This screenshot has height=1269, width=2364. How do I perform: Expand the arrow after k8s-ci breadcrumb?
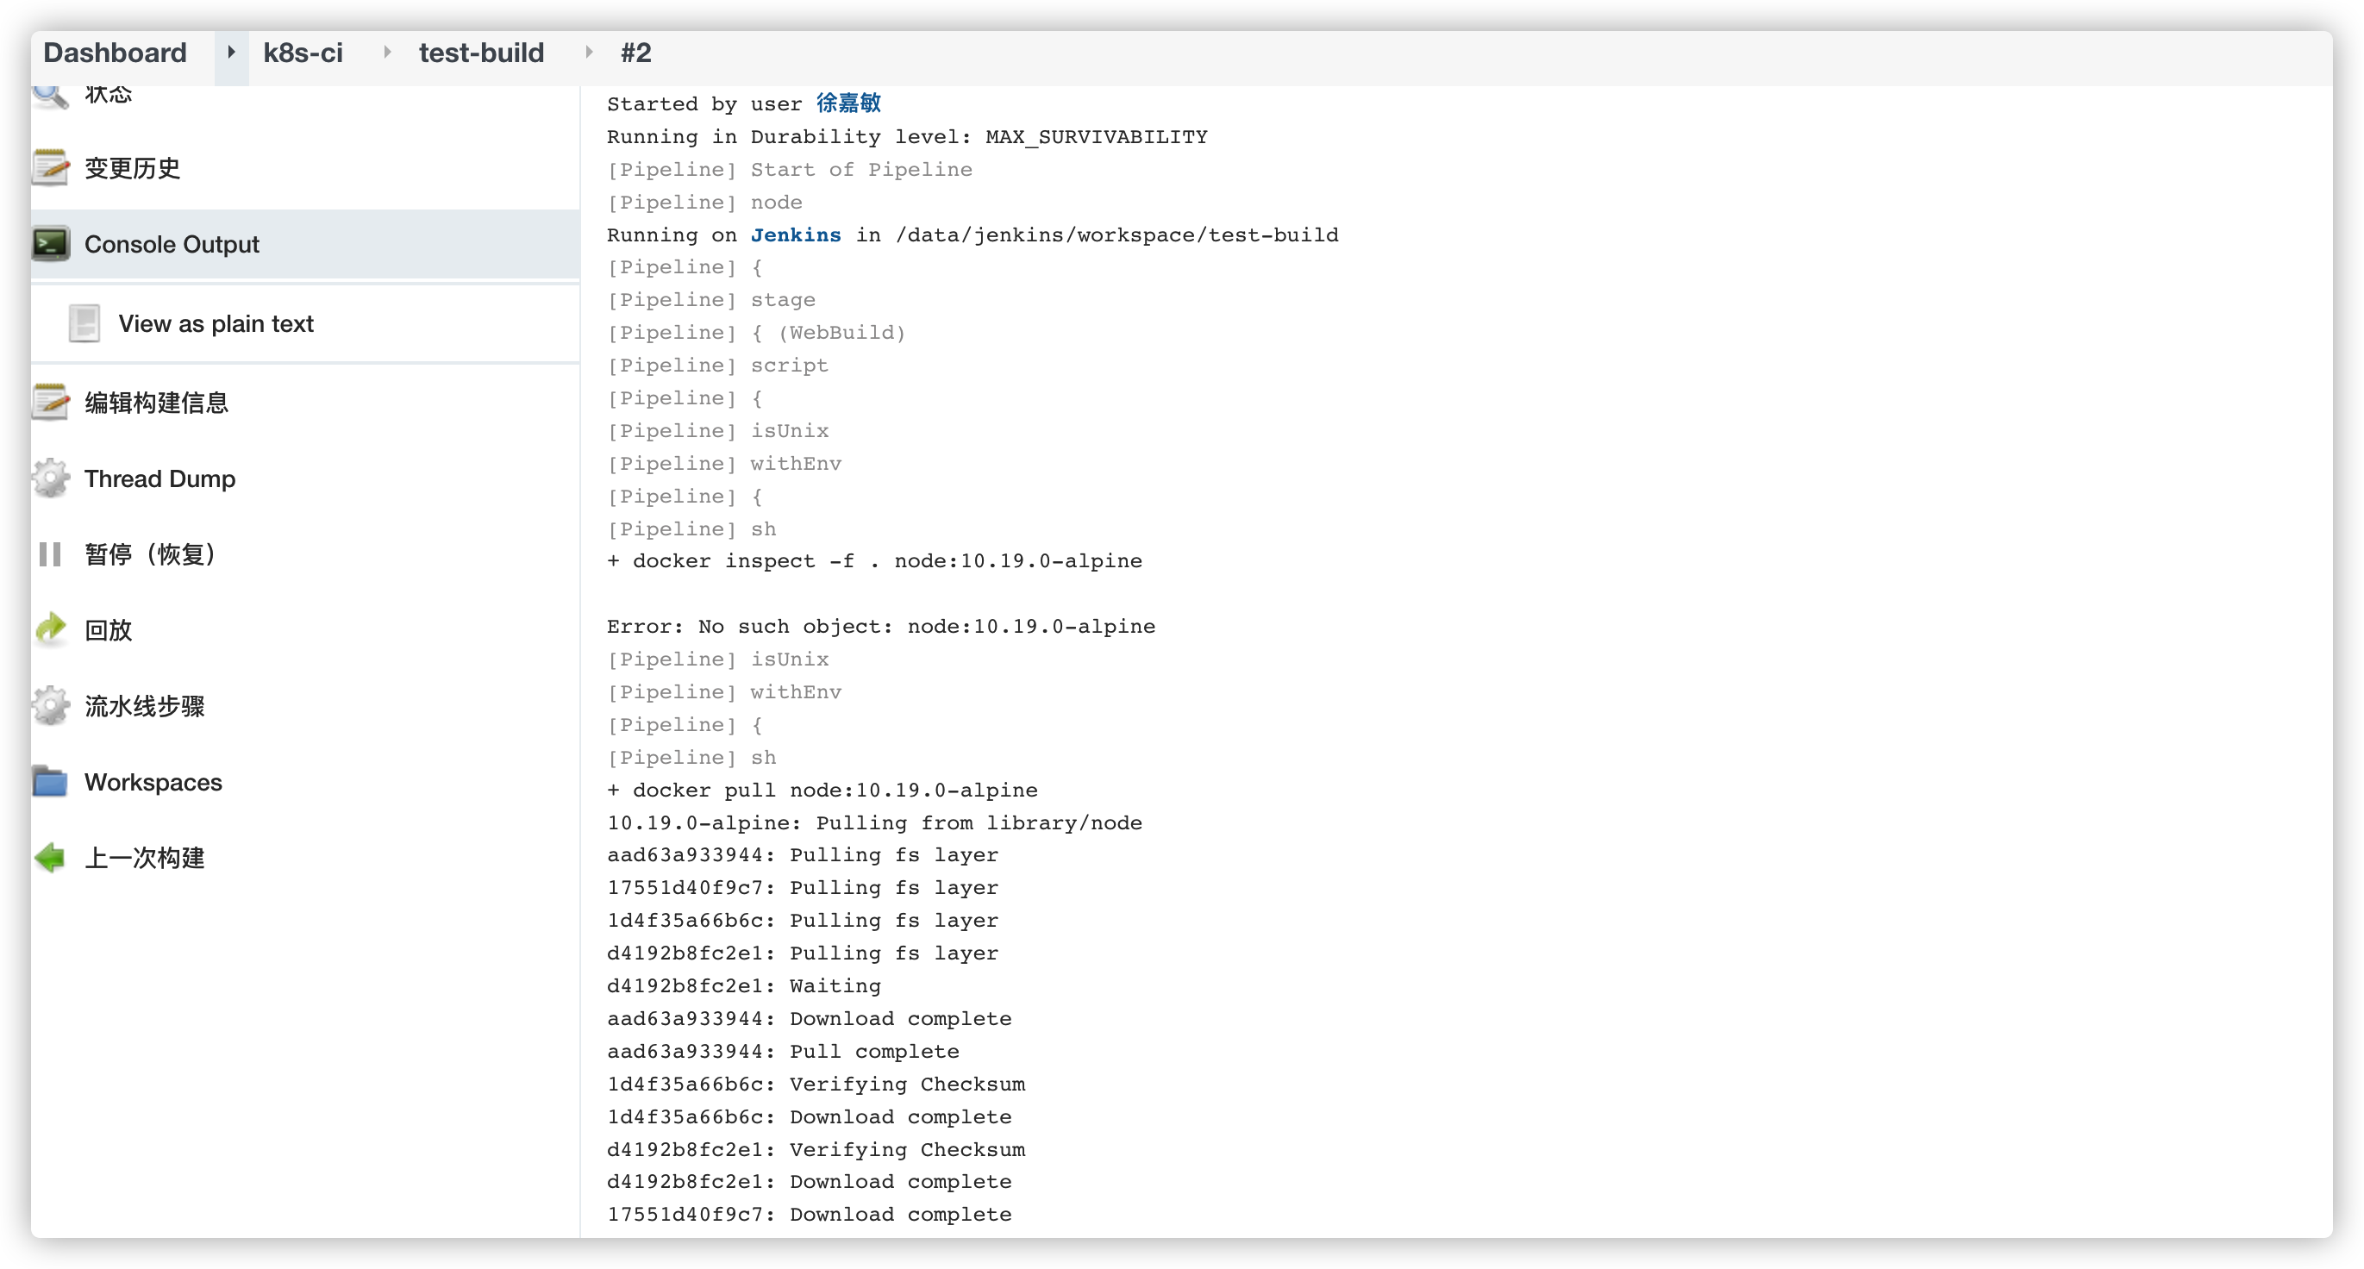tap(387, 53)
